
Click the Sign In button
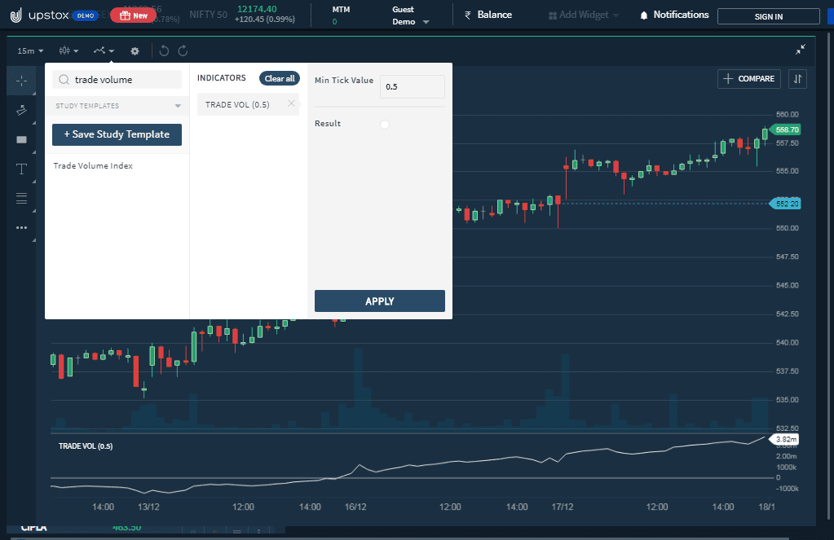(x=769, y=16)
